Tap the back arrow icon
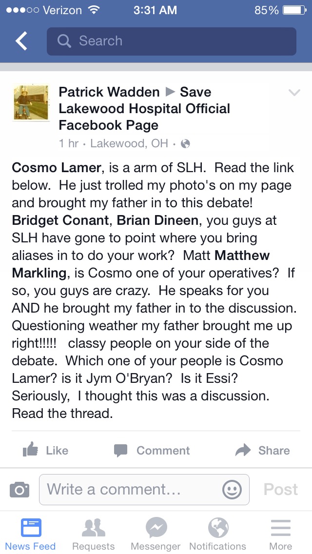 pyautogui.click(x=21, y=41)
